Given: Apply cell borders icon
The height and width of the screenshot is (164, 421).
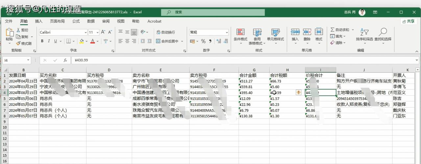Looking at the screenshot, I should [68, 41].
